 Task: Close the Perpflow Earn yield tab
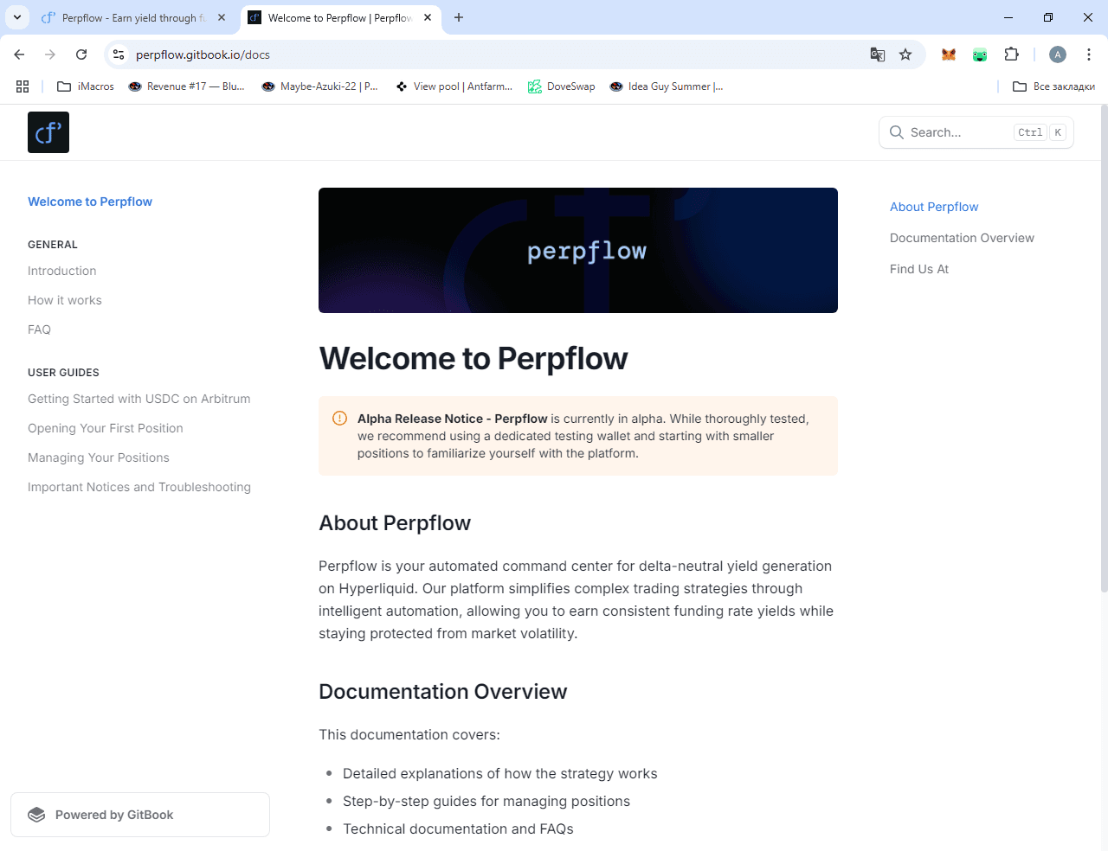(x=222, y=17)
